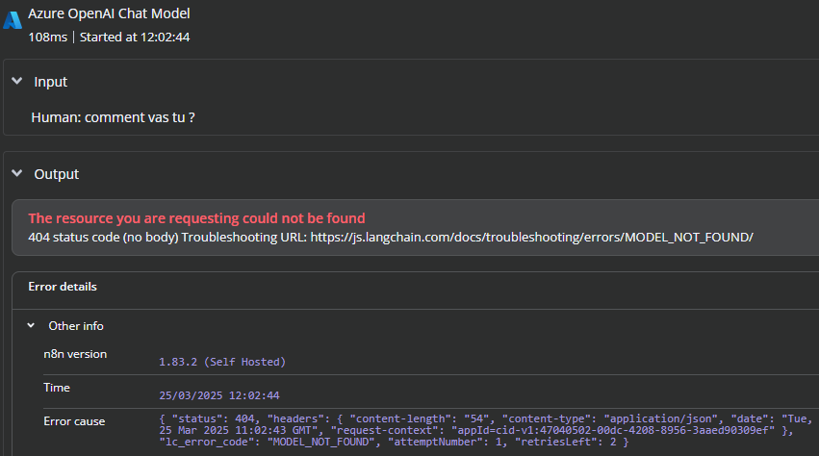Click the Error cause row label
The width and height of the screenshot is (819, 456).
click(x=74, y=421)
